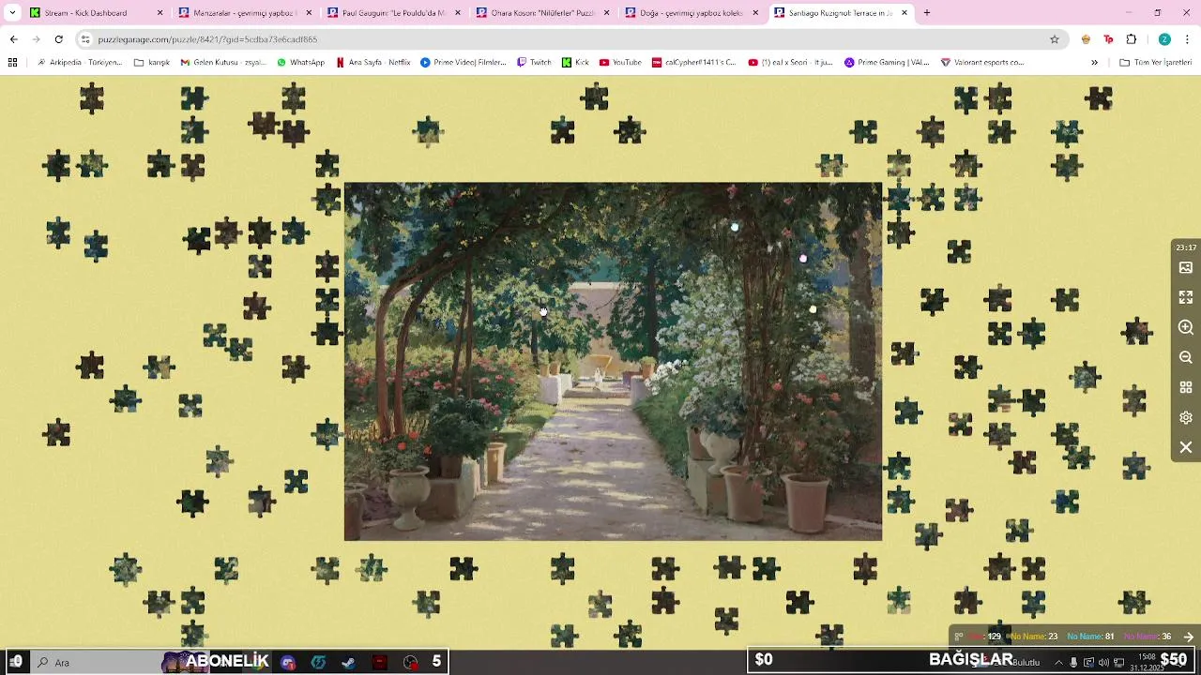Click the assembled puzzle picture
This screenshot has height=675, width=1201.
click(x=613, y=361)
